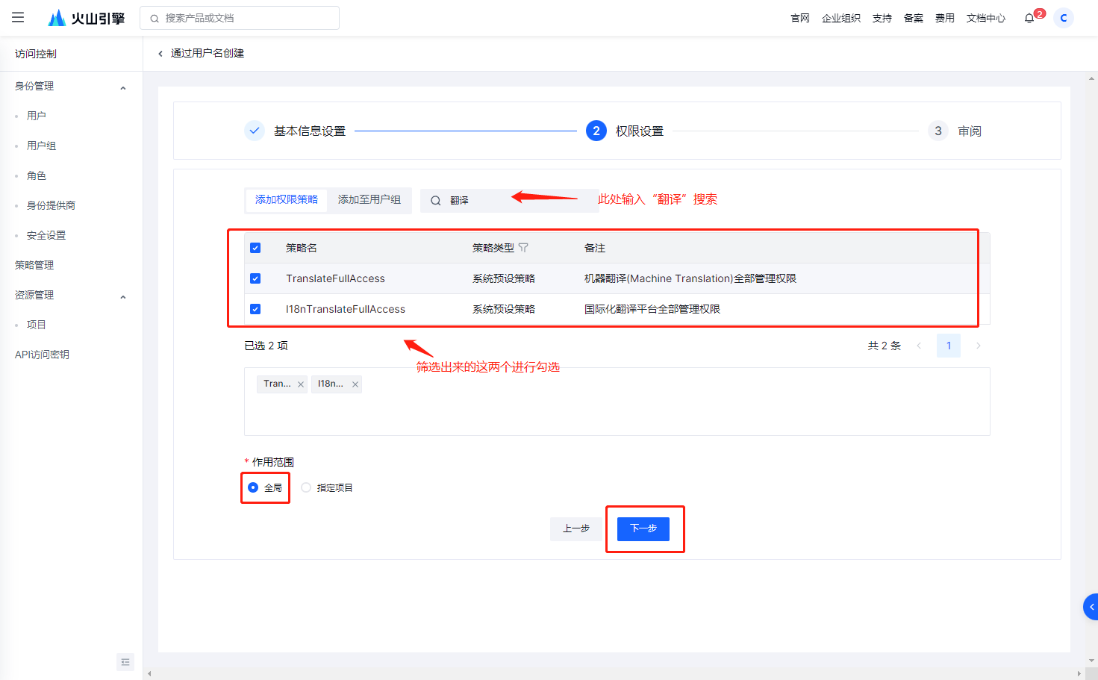Click the 策略名 column header
The width and height of the screenshot is (1098, 680).
click(x=302, y=248)
